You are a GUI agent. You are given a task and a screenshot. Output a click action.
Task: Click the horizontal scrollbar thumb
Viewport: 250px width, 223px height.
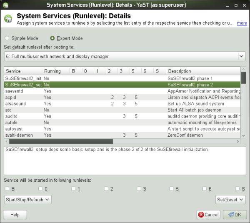point(61,141)
